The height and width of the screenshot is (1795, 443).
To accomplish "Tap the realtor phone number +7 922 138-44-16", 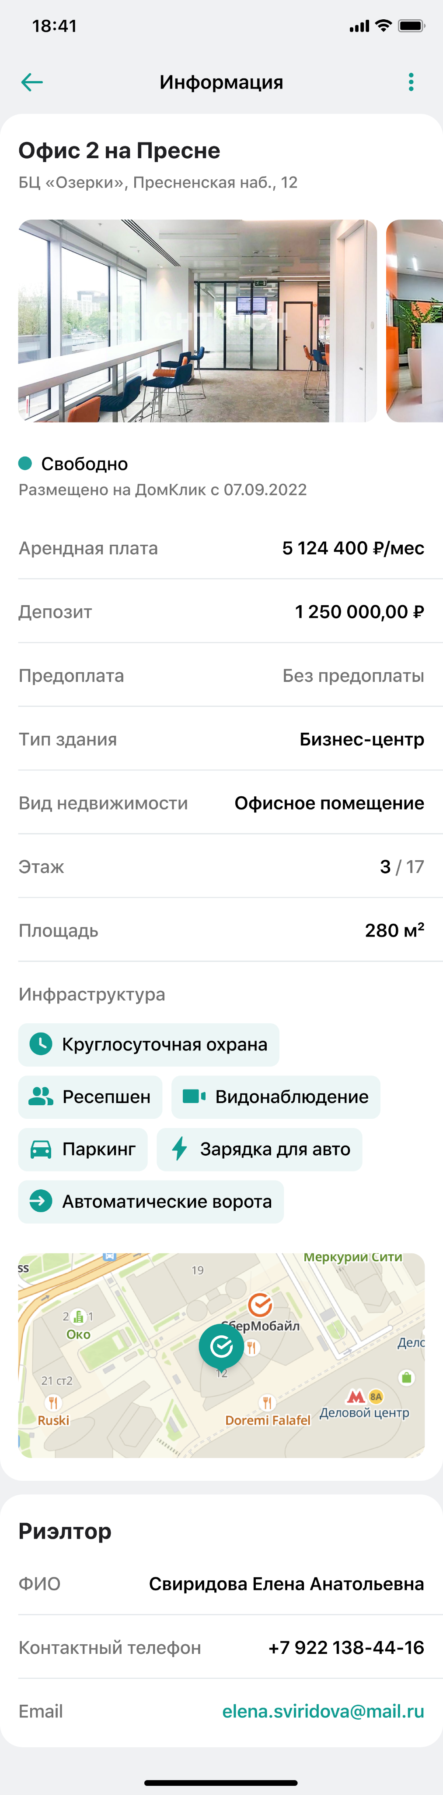I will 345,1647.
